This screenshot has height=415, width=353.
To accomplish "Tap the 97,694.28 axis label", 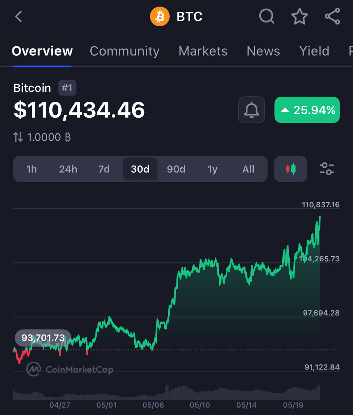I will pyautogui.click(x=321, y=313).
